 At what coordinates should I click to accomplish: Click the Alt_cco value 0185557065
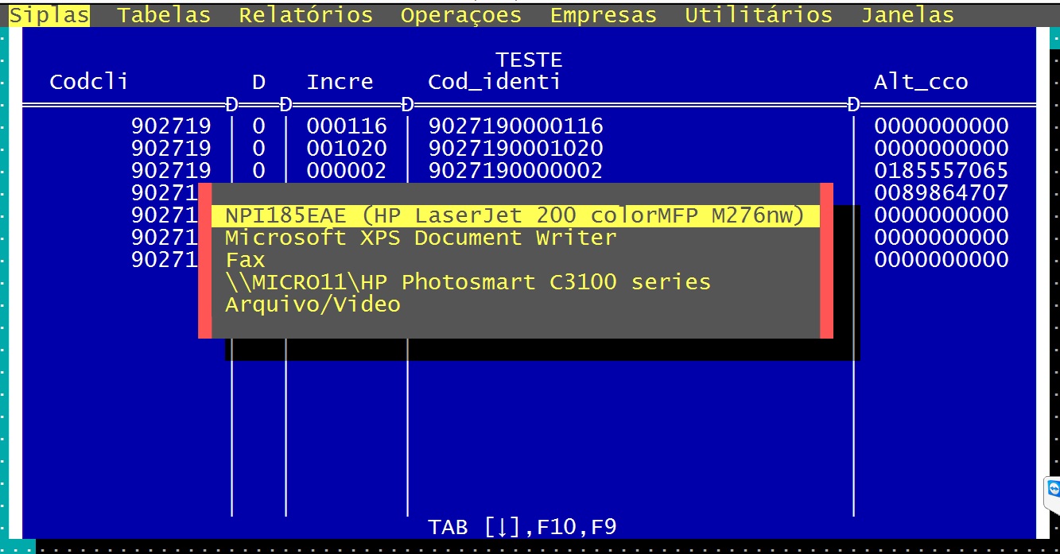click(941, 171)
